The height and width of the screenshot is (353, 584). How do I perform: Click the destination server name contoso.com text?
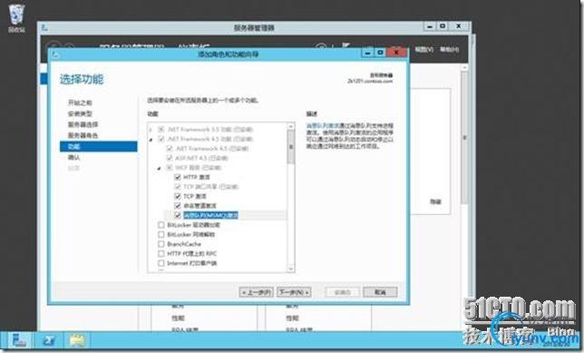tap(369, 81)
